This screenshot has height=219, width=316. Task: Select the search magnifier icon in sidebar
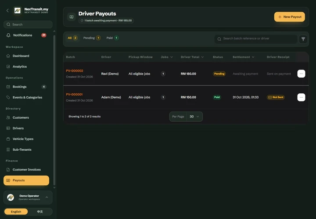click(8, 25)
